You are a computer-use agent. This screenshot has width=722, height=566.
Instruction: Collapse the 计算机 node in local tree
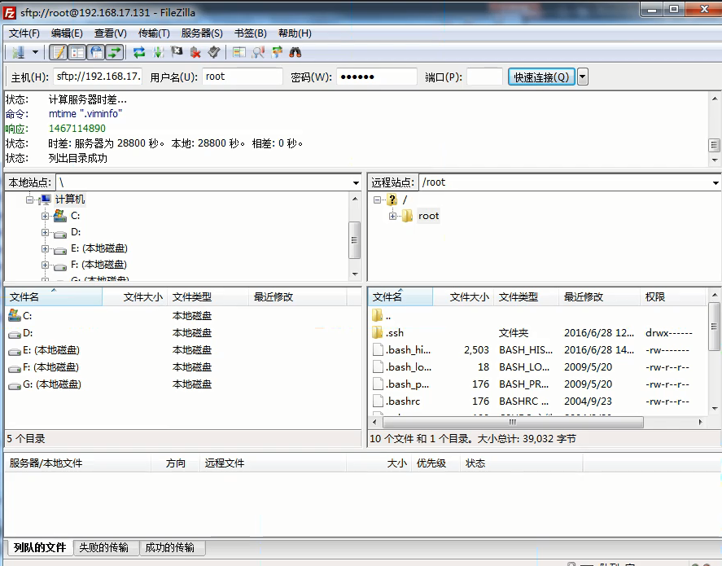pyautogui.click(x=29, y=200)
